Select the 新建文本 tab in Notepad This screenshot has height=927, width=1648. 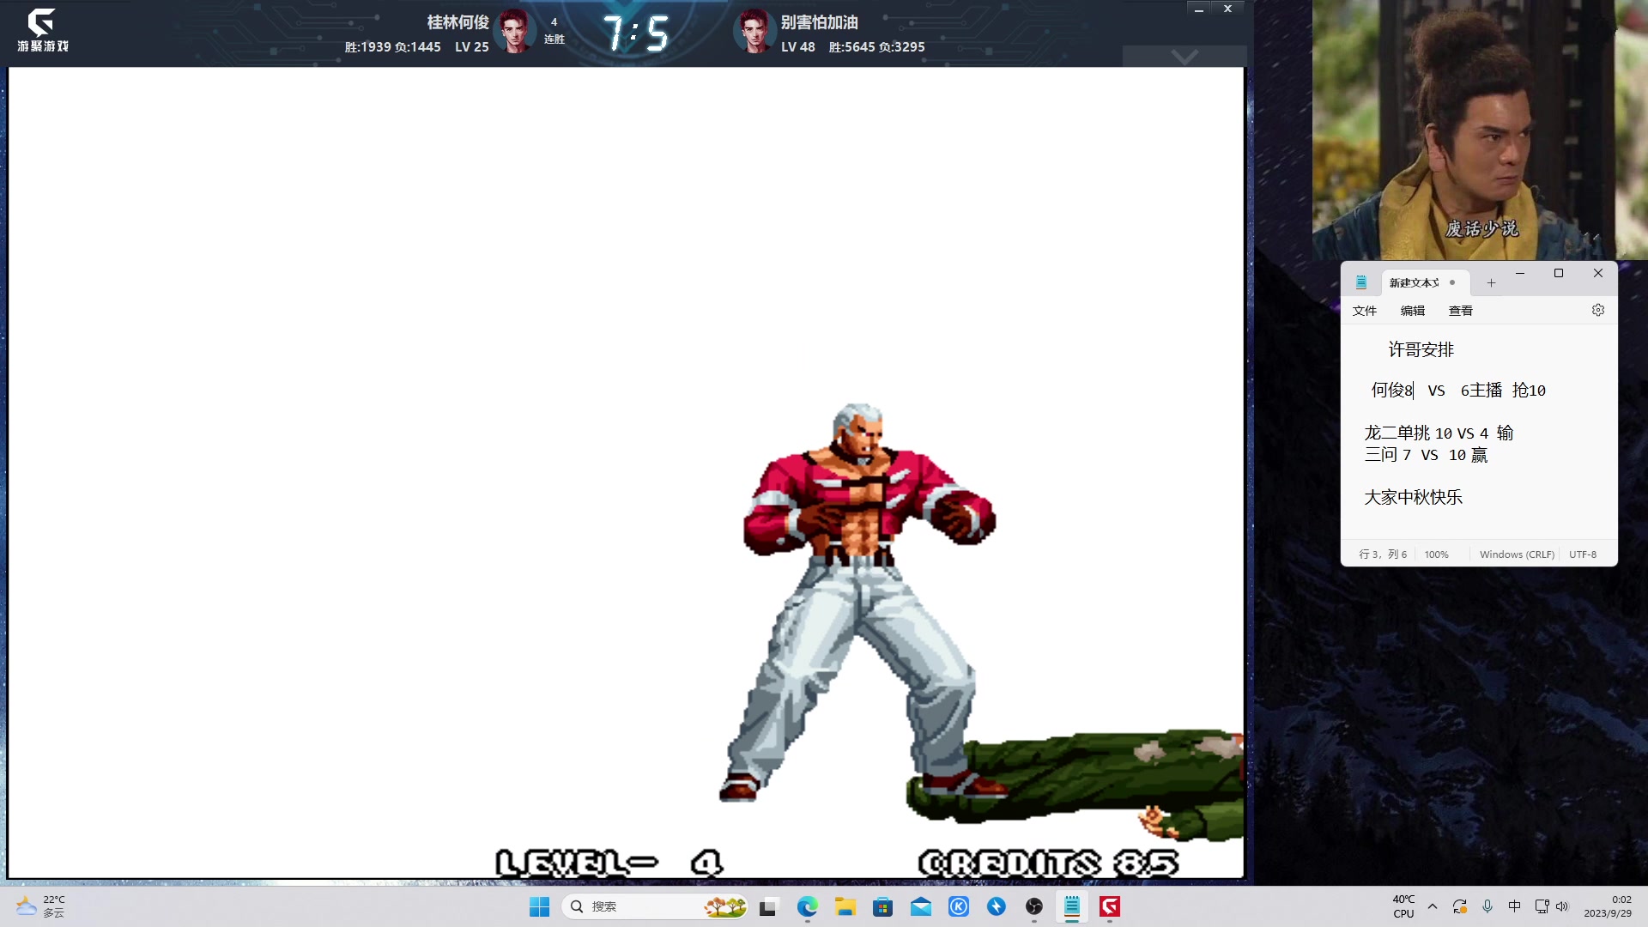1423,282
